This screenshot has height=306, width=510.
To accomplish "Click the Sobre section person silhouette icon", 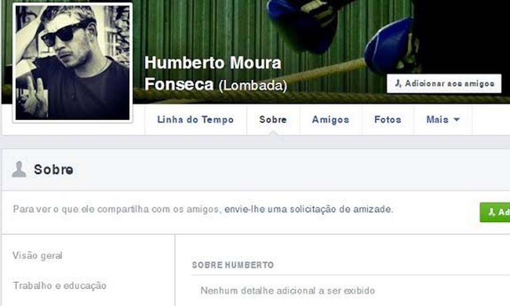I will pos(19,169).
